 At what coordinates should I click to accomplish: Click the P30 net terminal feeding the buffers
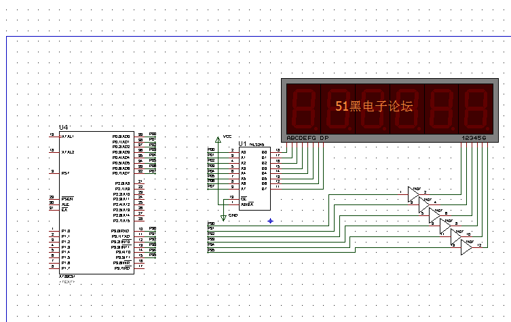[x=211, y=224]
